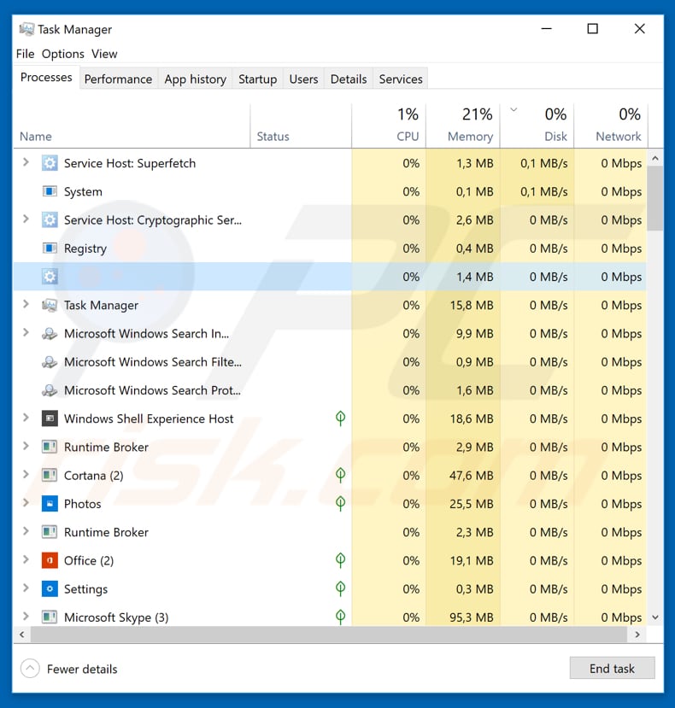Click the first Runtime Broker icon above Cortana
Viewport: 675px width, 708px height.
50,447
